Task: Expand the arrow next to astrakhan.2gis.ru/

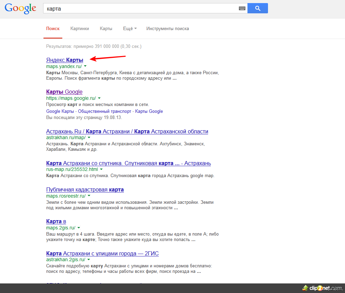Action: [x=89, y=259]
